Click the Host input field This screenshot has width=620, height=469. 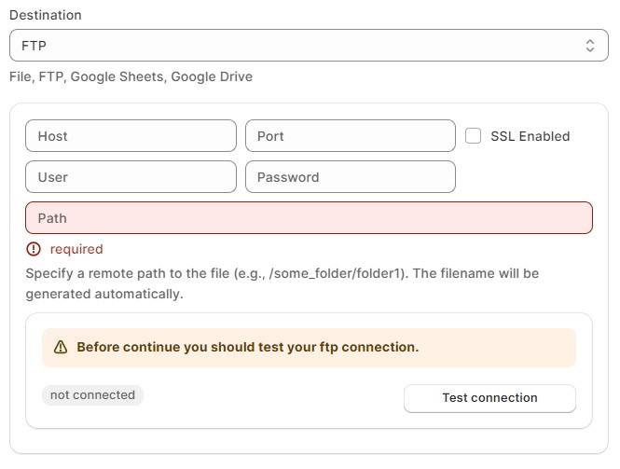coord(131,136)
